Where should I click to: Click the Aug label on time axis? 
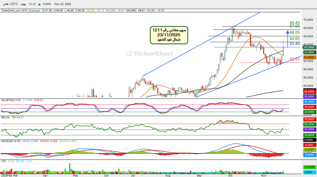[168, 175]
